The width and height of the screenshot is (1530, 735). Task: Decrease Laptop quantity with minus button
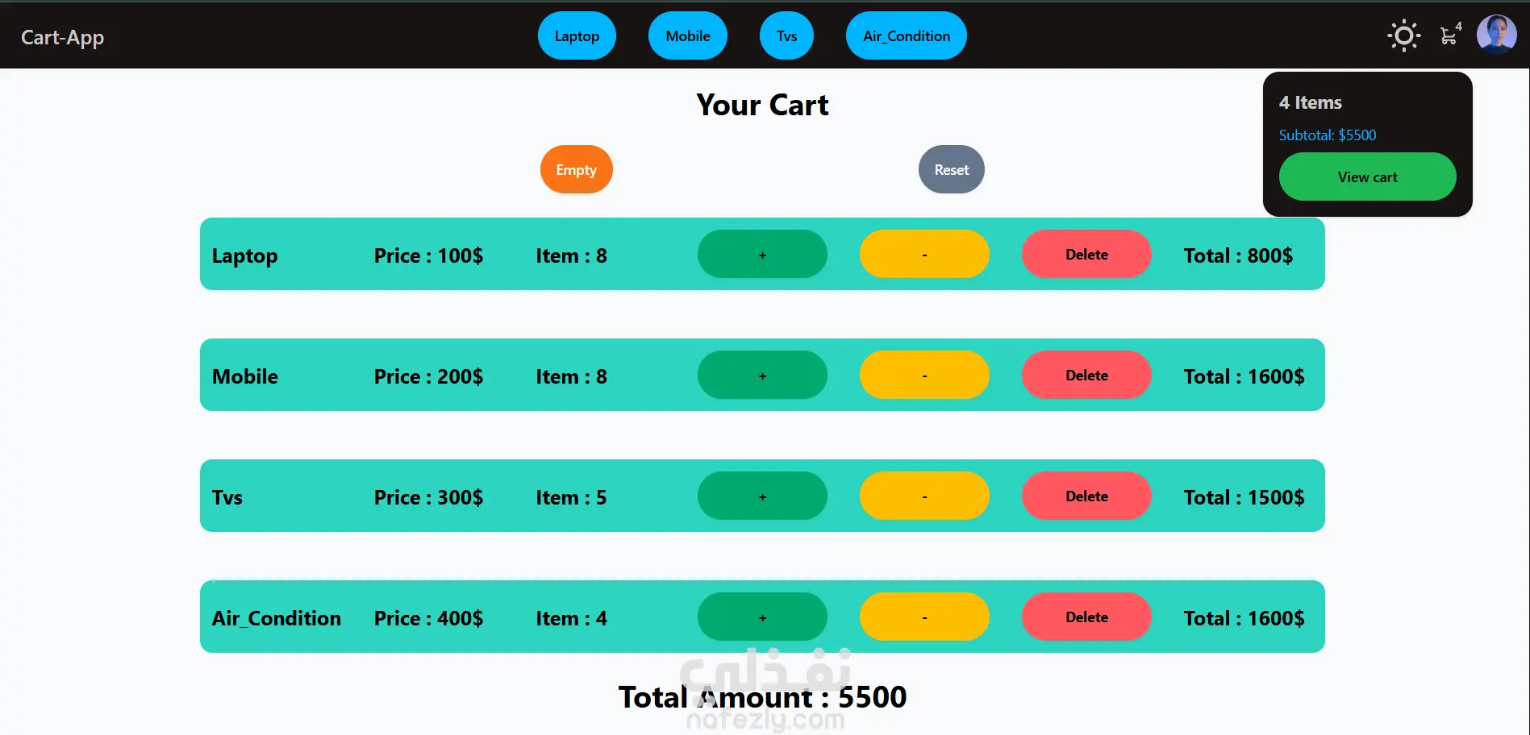(924, 255)
